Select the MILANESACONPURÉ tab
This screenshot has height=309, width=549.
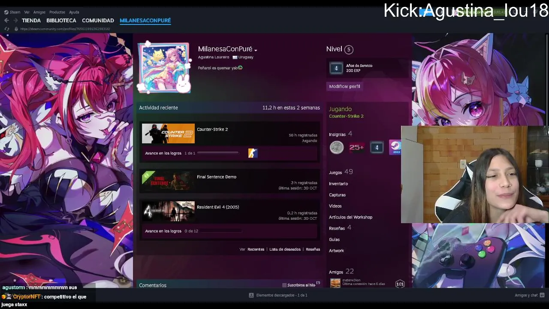(145, 20)
